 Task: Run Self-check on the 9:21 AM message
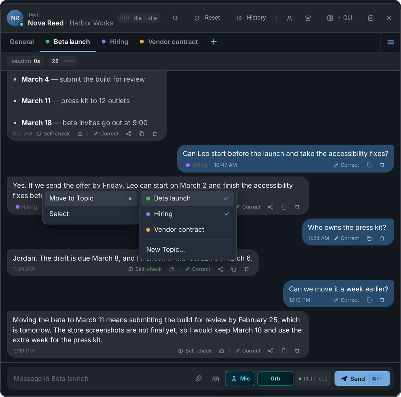[x=53, y=134]
